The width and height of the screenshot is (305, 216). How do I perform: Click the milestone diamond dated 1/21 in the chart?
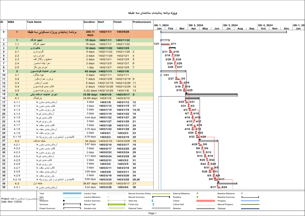[160, 75]
